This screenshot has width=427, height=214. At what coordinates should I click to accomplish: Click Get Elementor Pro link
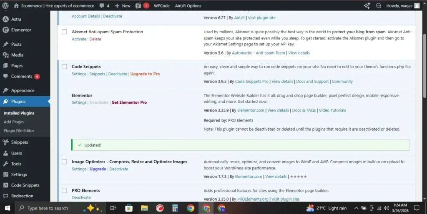click(x=129, y=102)
